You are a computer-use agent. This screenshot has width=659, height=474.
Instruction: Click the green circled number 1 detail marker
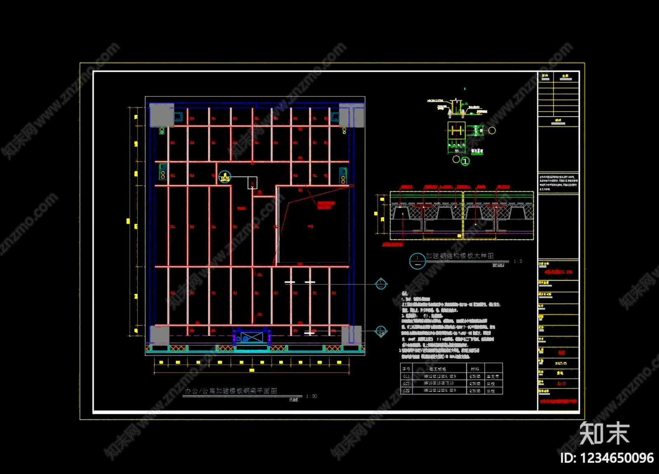(465, 161)
